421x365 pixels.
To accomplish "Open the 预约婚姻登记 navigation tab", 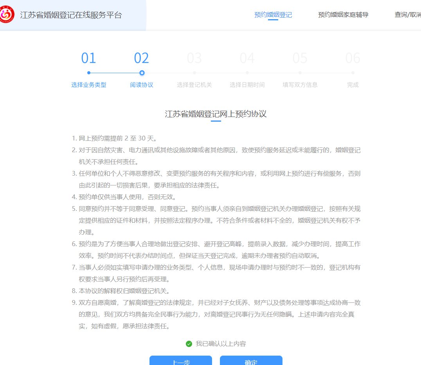I will pos(273,15).
